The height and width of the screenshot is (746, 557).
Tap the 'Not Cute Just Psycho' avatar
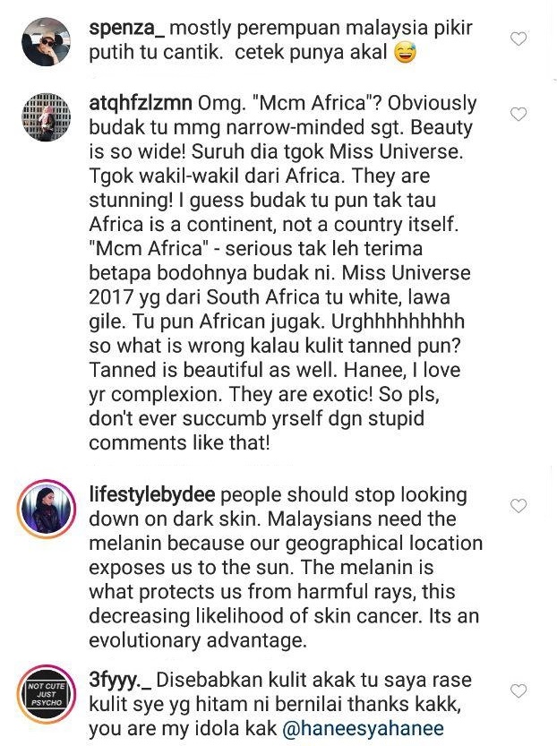pos(47,694)
